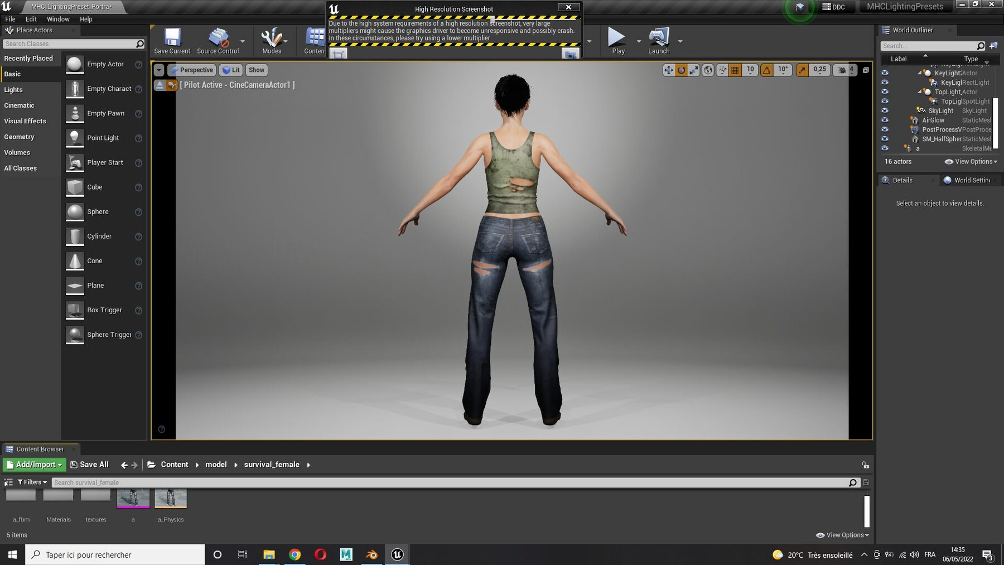Click the Play button in the toolbar
1004x565 pixels.
point(618,41)
